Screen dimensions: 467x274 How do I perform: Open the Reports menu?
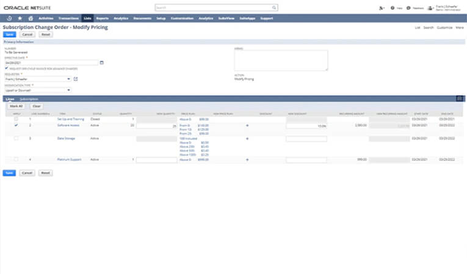[x=102, y=18]
